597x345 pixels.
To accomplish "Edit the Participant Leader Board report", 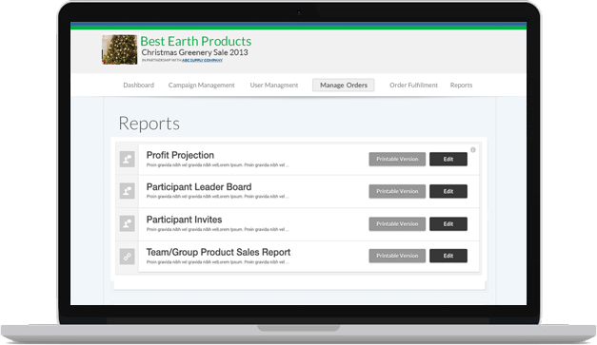I will point(448,191).
